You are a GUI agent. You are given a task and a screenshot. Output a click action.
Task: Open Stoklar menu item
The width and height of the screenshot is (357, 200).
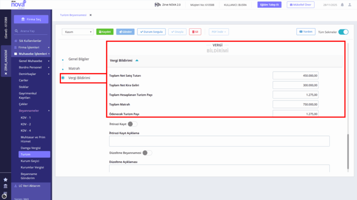point(24,87)
